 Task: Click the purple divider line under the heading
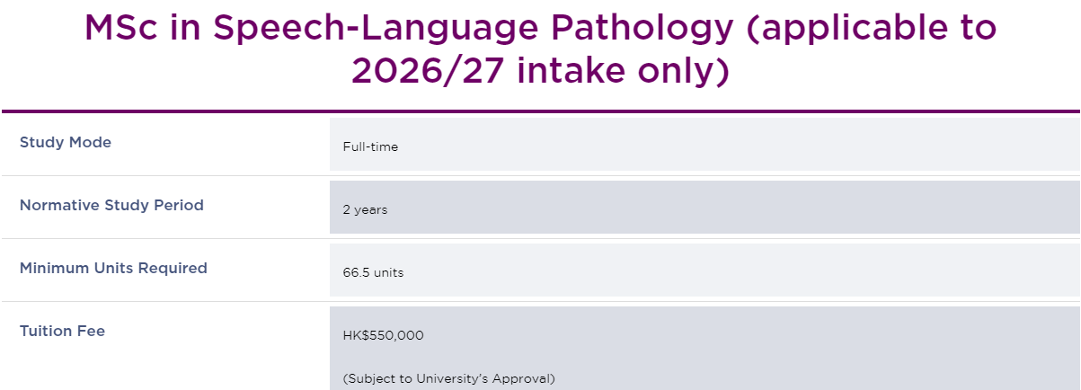(540, 111)
